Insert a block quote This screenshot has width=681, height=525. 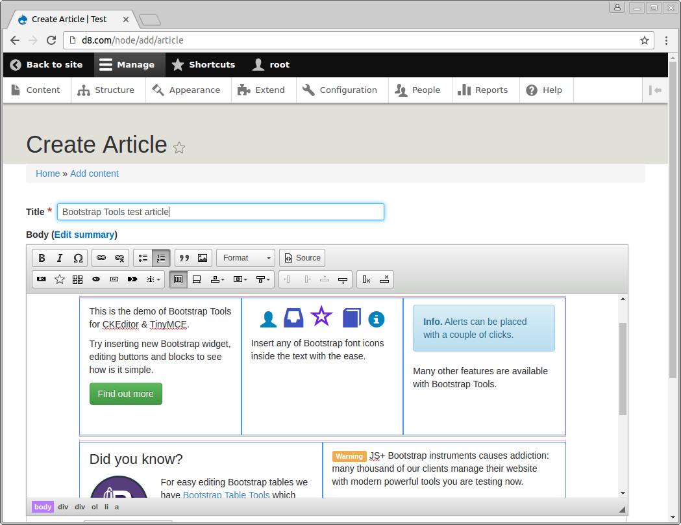184,258
